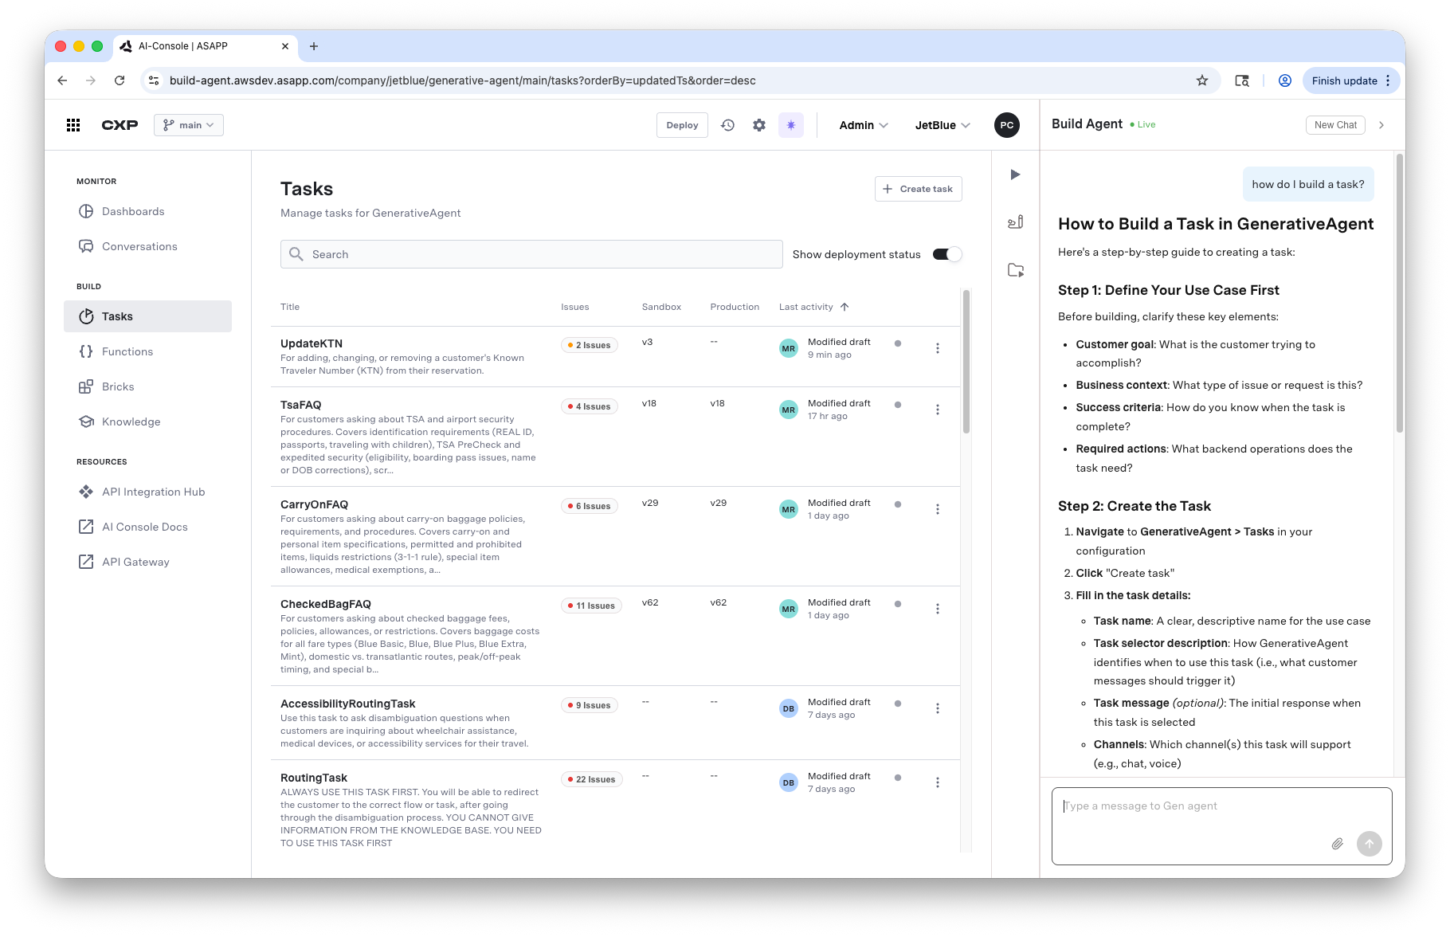Open Knowledge in the Build sidebar
Screen dimensions: 1450x937
click(x=130, y=421)
